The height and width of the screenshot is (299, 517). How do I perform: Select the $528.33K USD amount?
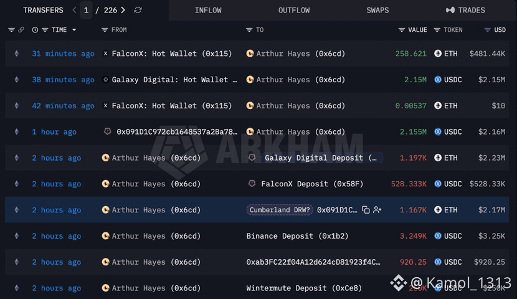[487, 184]
